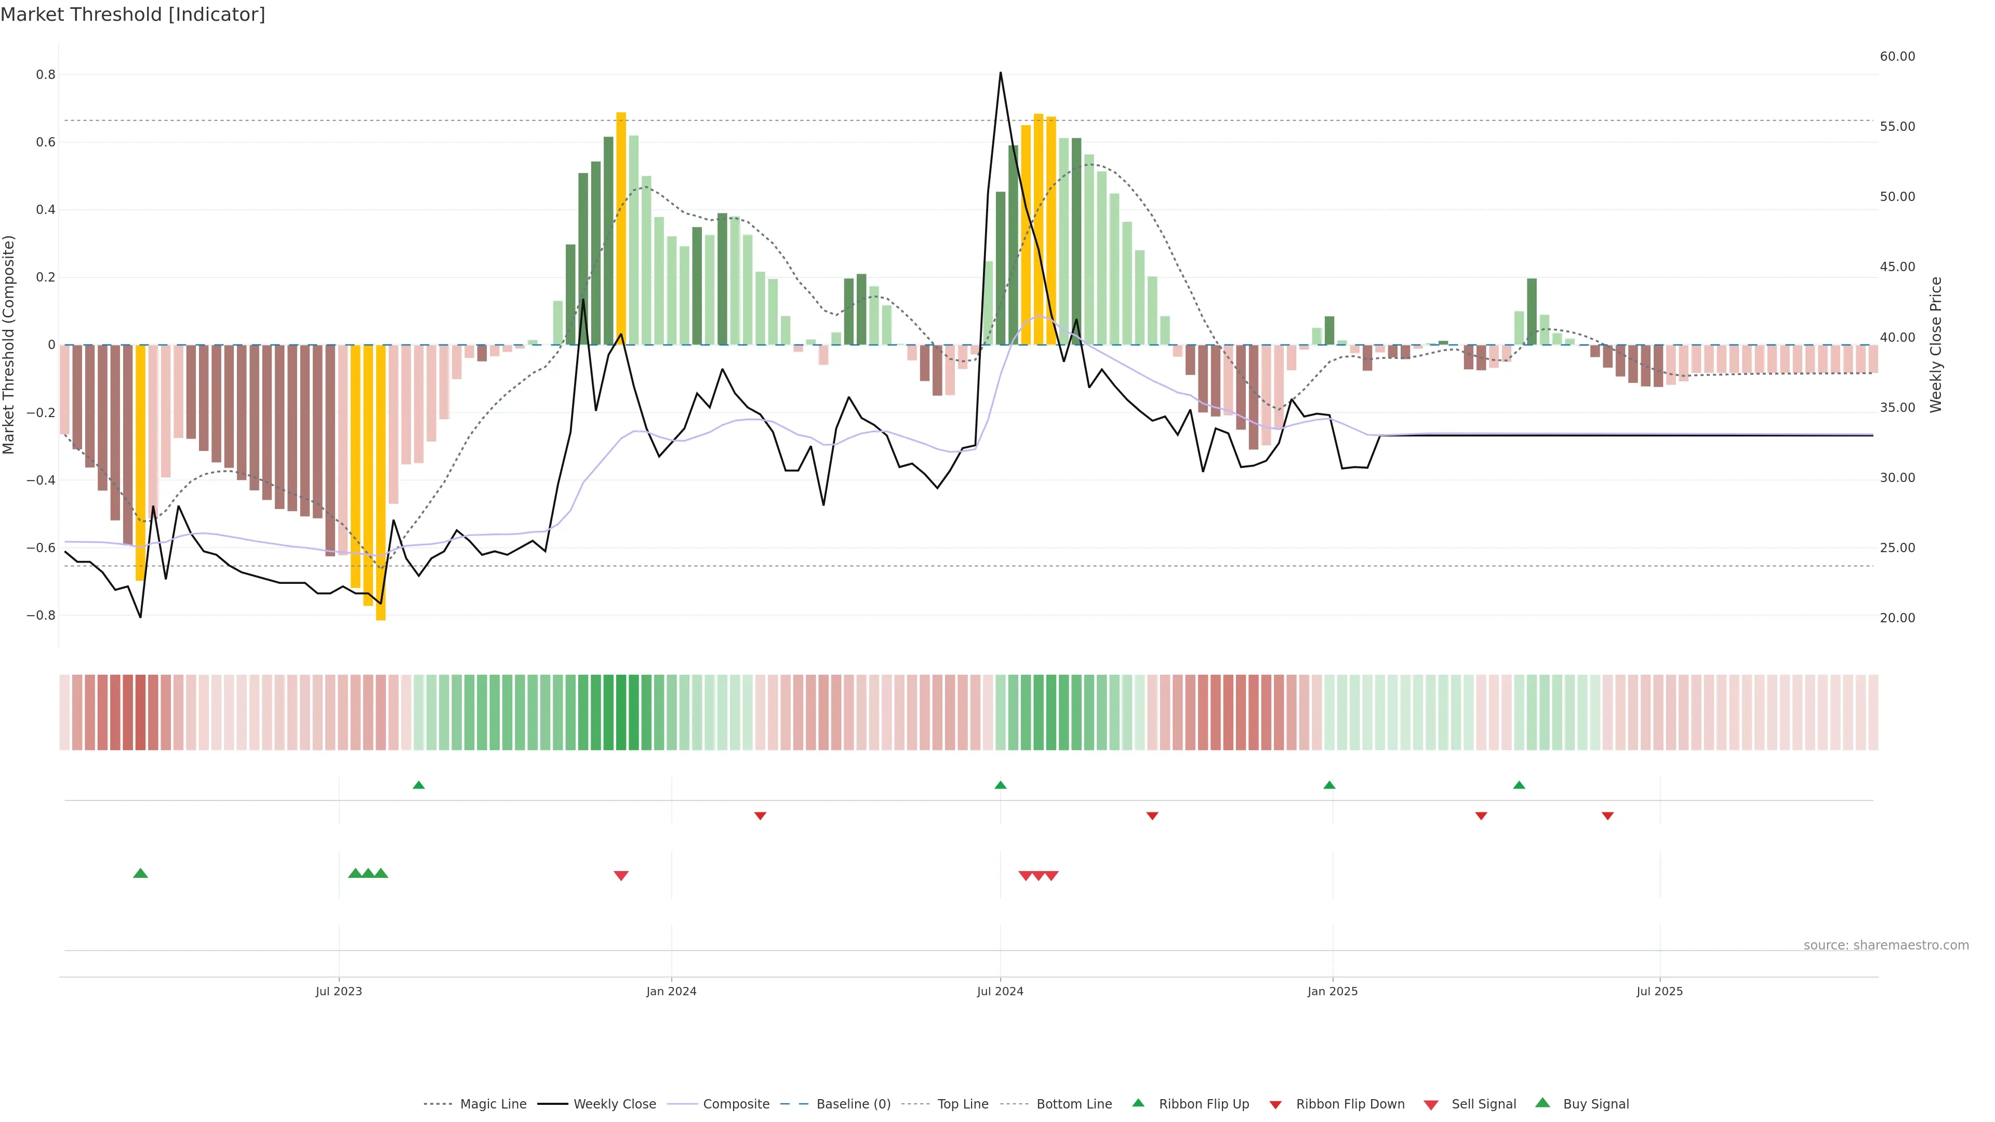Click the Sell Signal legend triangle icon
The image size is (1995, 1122).
(1431, 1105)
